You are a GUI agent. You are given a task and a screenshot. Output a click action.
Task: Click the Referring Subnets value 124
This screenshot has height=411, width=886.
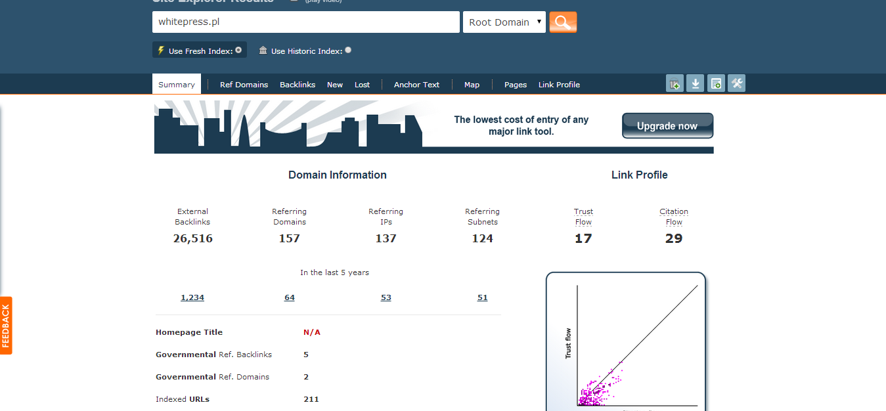point(483,238)
